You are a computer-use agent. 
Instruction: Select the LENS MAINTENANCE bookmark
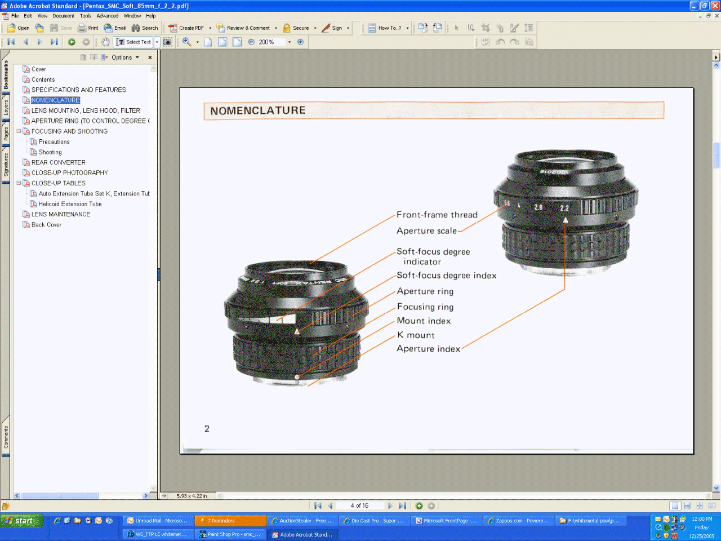pyautogui.click(x=61, y=214)
